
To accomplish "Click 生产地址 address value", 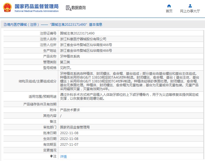I will click(86, 51).
